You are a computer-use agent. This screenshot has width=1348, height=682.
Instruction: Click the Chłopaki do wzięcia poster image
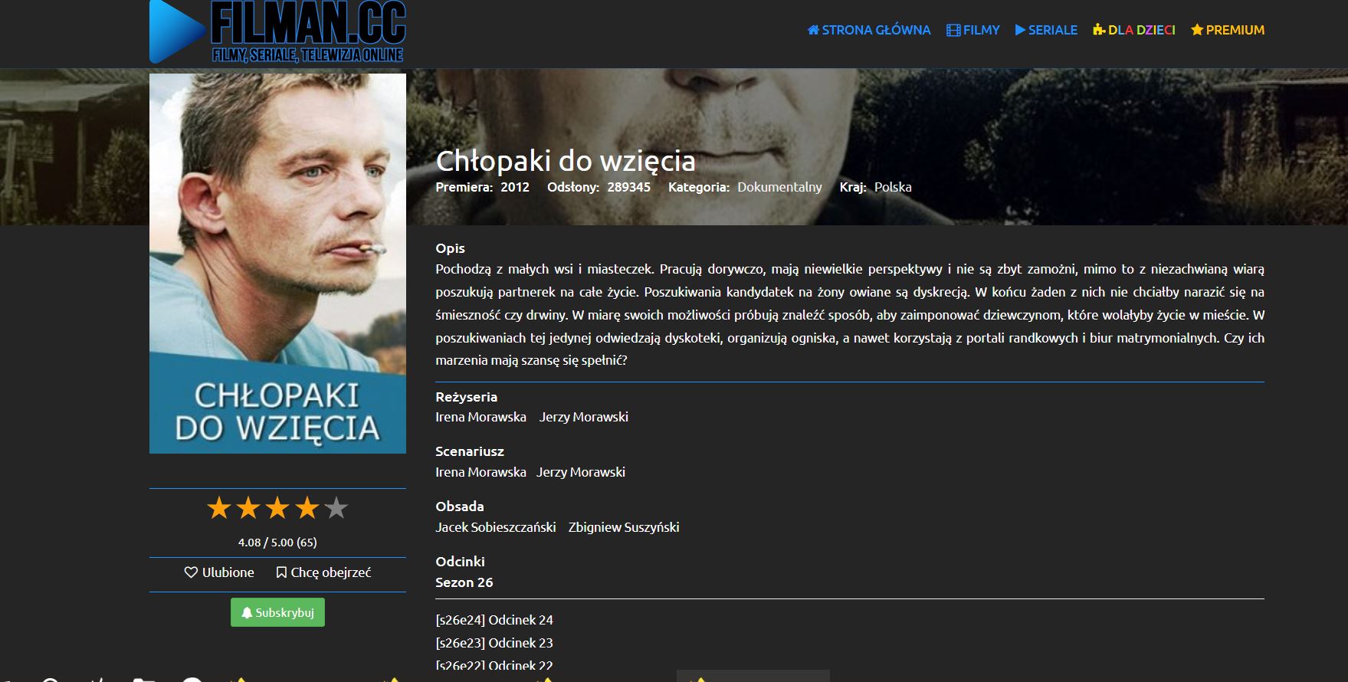(277, 264)
